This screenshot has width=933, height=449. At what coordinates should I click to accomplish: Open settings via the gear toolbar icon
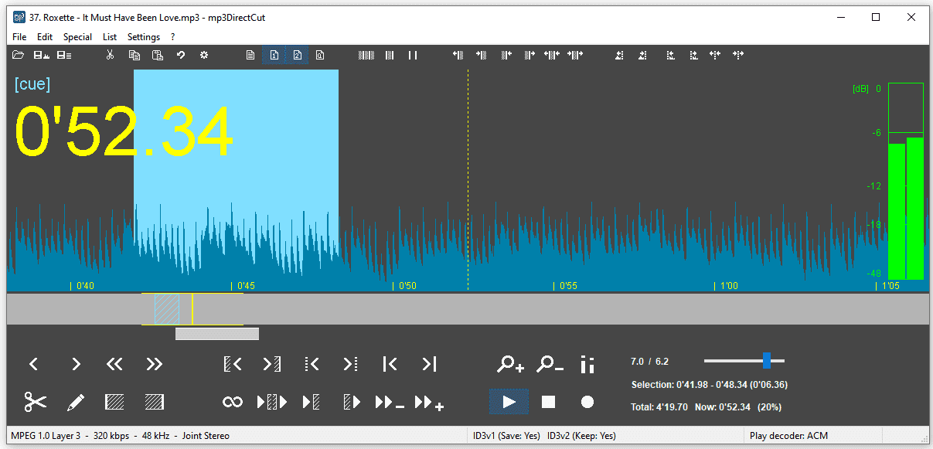(204, 55)
